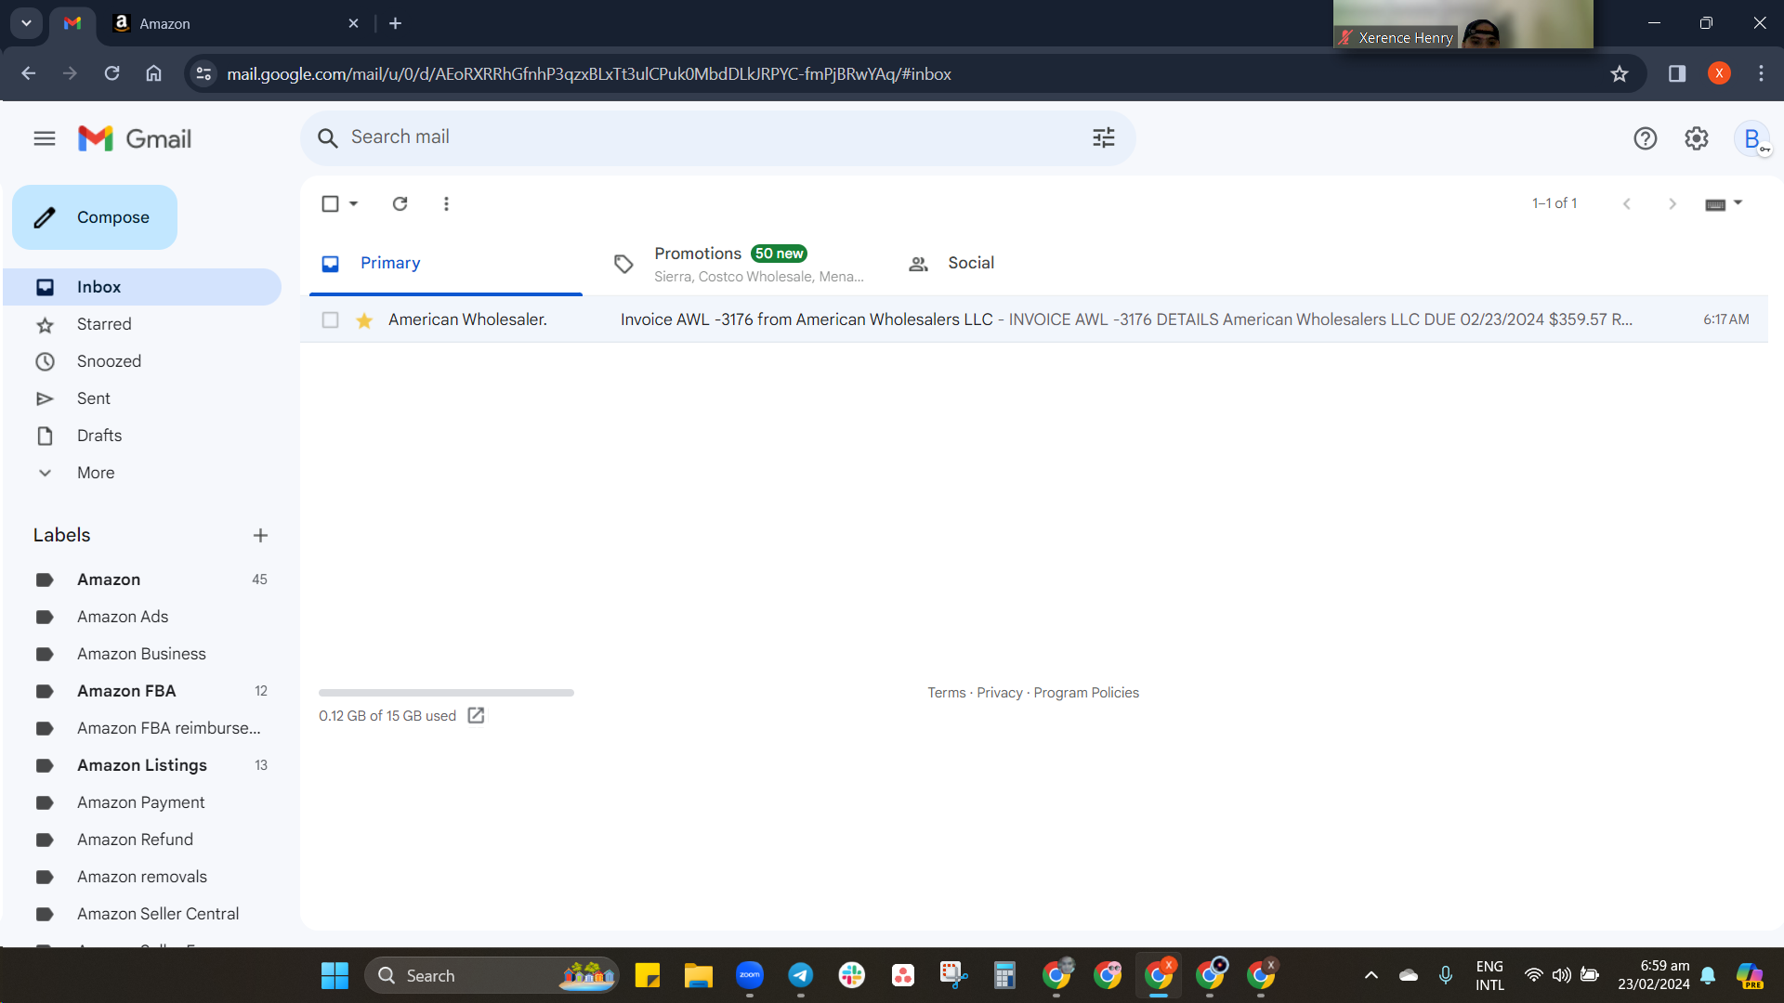
Task: Open the Amazon Payment label
Action: point(143,802)
